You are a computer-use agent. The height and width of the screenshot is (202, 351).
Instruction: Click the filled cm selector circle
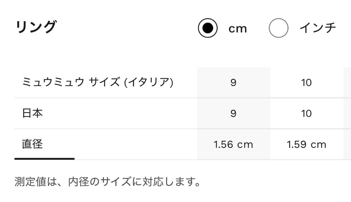coord(208,27)
